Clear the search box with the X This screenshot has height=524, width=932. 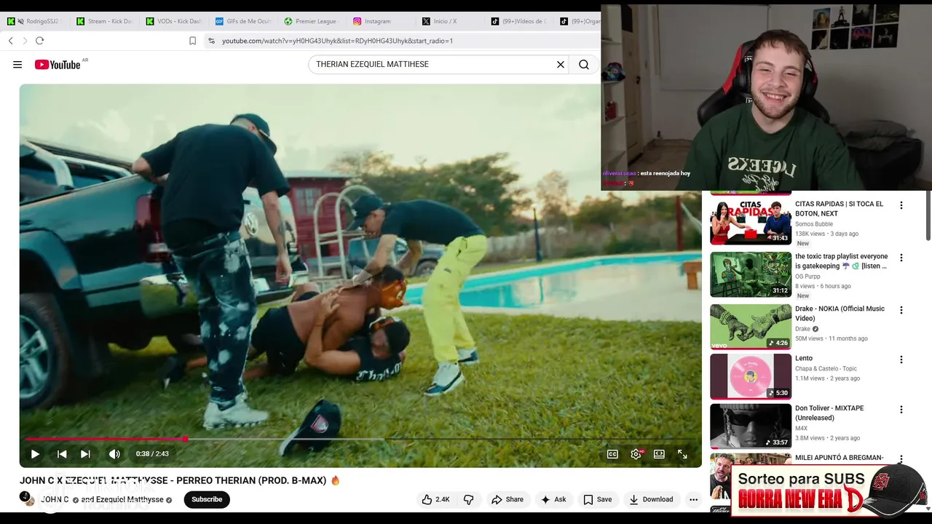pos(561,65)
